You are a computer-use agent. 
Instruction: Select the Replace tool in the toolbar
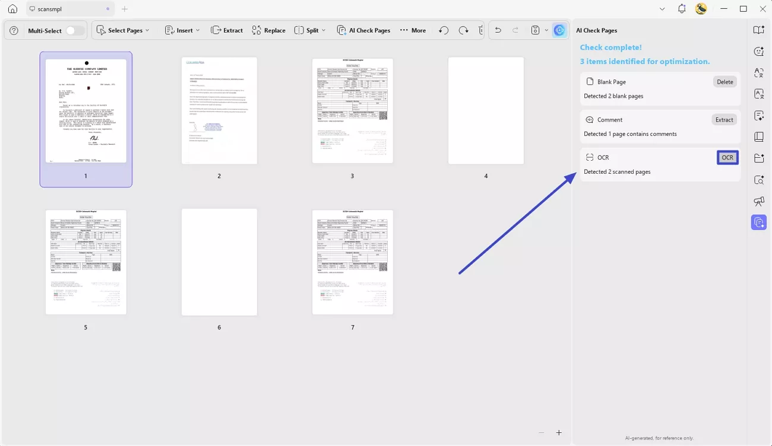268,30
